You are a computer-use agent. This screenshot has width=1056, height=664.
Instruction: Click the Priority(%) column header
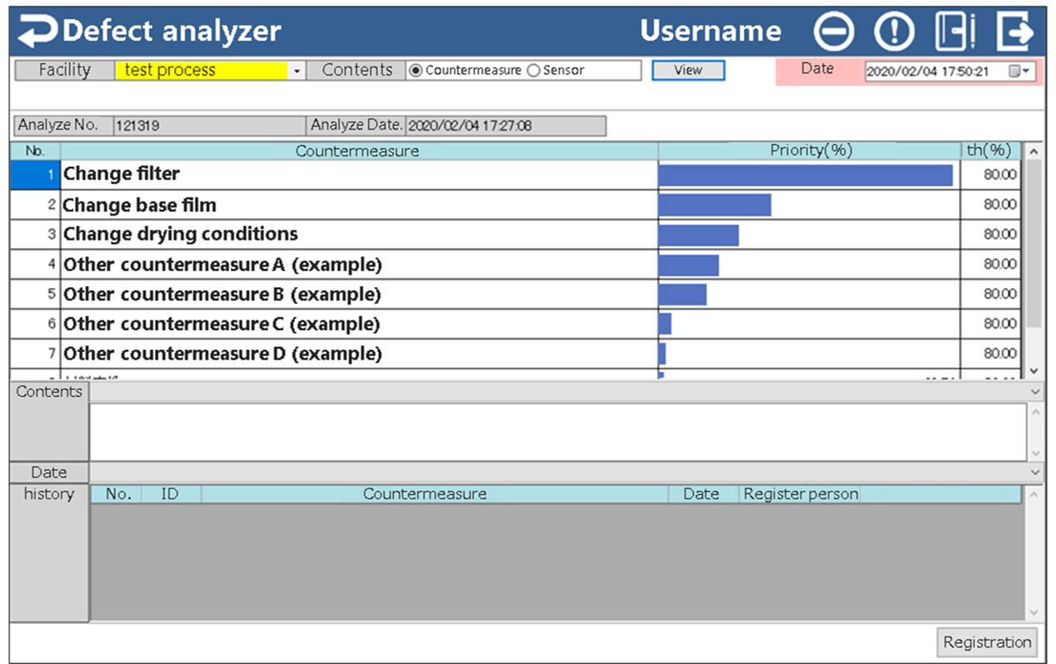809,151
